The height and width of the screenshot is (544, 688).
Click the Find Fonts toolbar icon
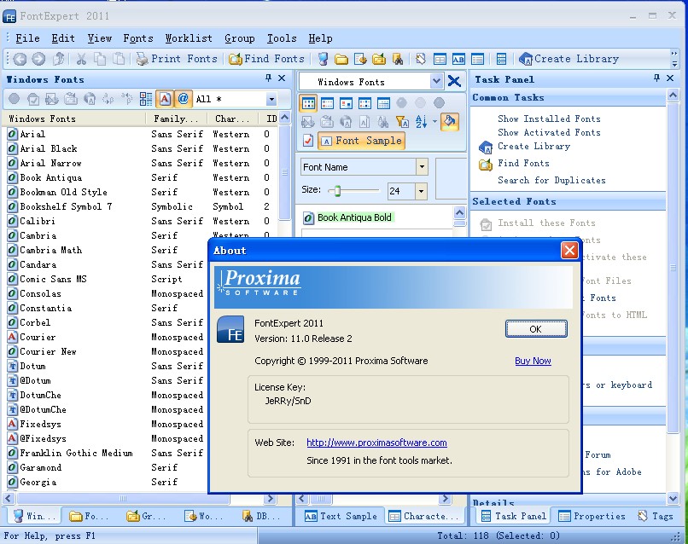tap(266, 59)
